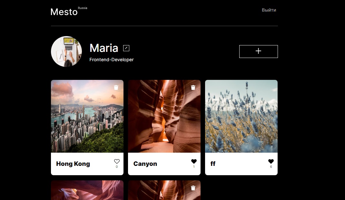Click the trash icon on the bottom-row canyon card
This screenshot has height=200, width=345.
click(x=193, y=188)
